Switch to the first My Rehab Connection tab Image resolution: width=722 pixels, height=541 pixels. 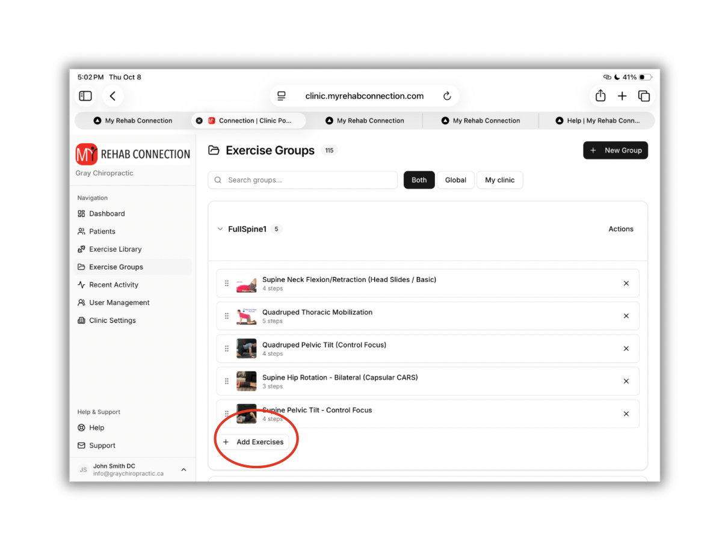(133, 121)
